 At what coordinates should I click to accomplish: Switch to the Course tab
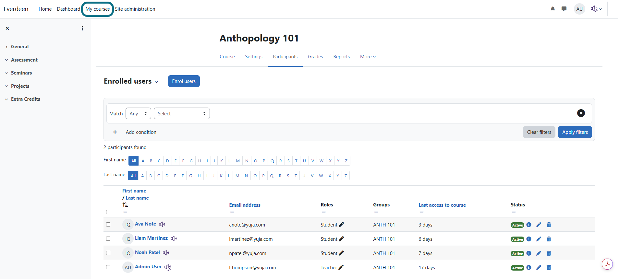coord(227,57)
